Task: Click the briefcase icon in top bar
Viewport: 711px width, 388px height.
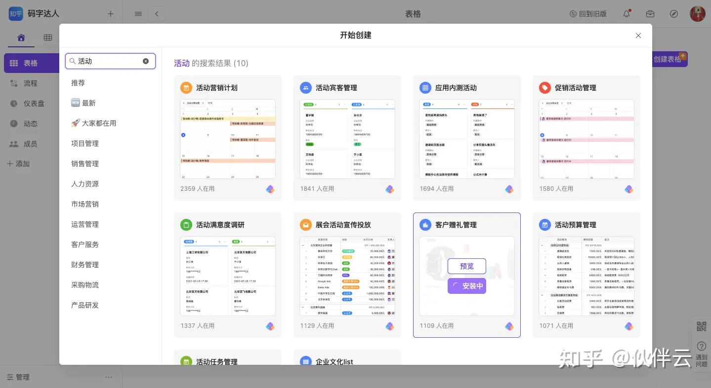Action: click(650, 14)
